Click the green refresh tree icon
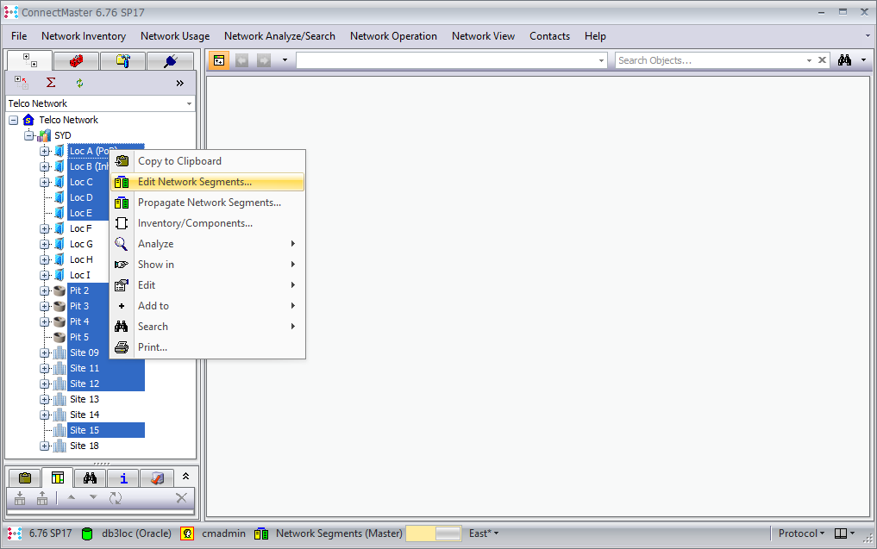 pyautogui.click(x=79, y=83)
